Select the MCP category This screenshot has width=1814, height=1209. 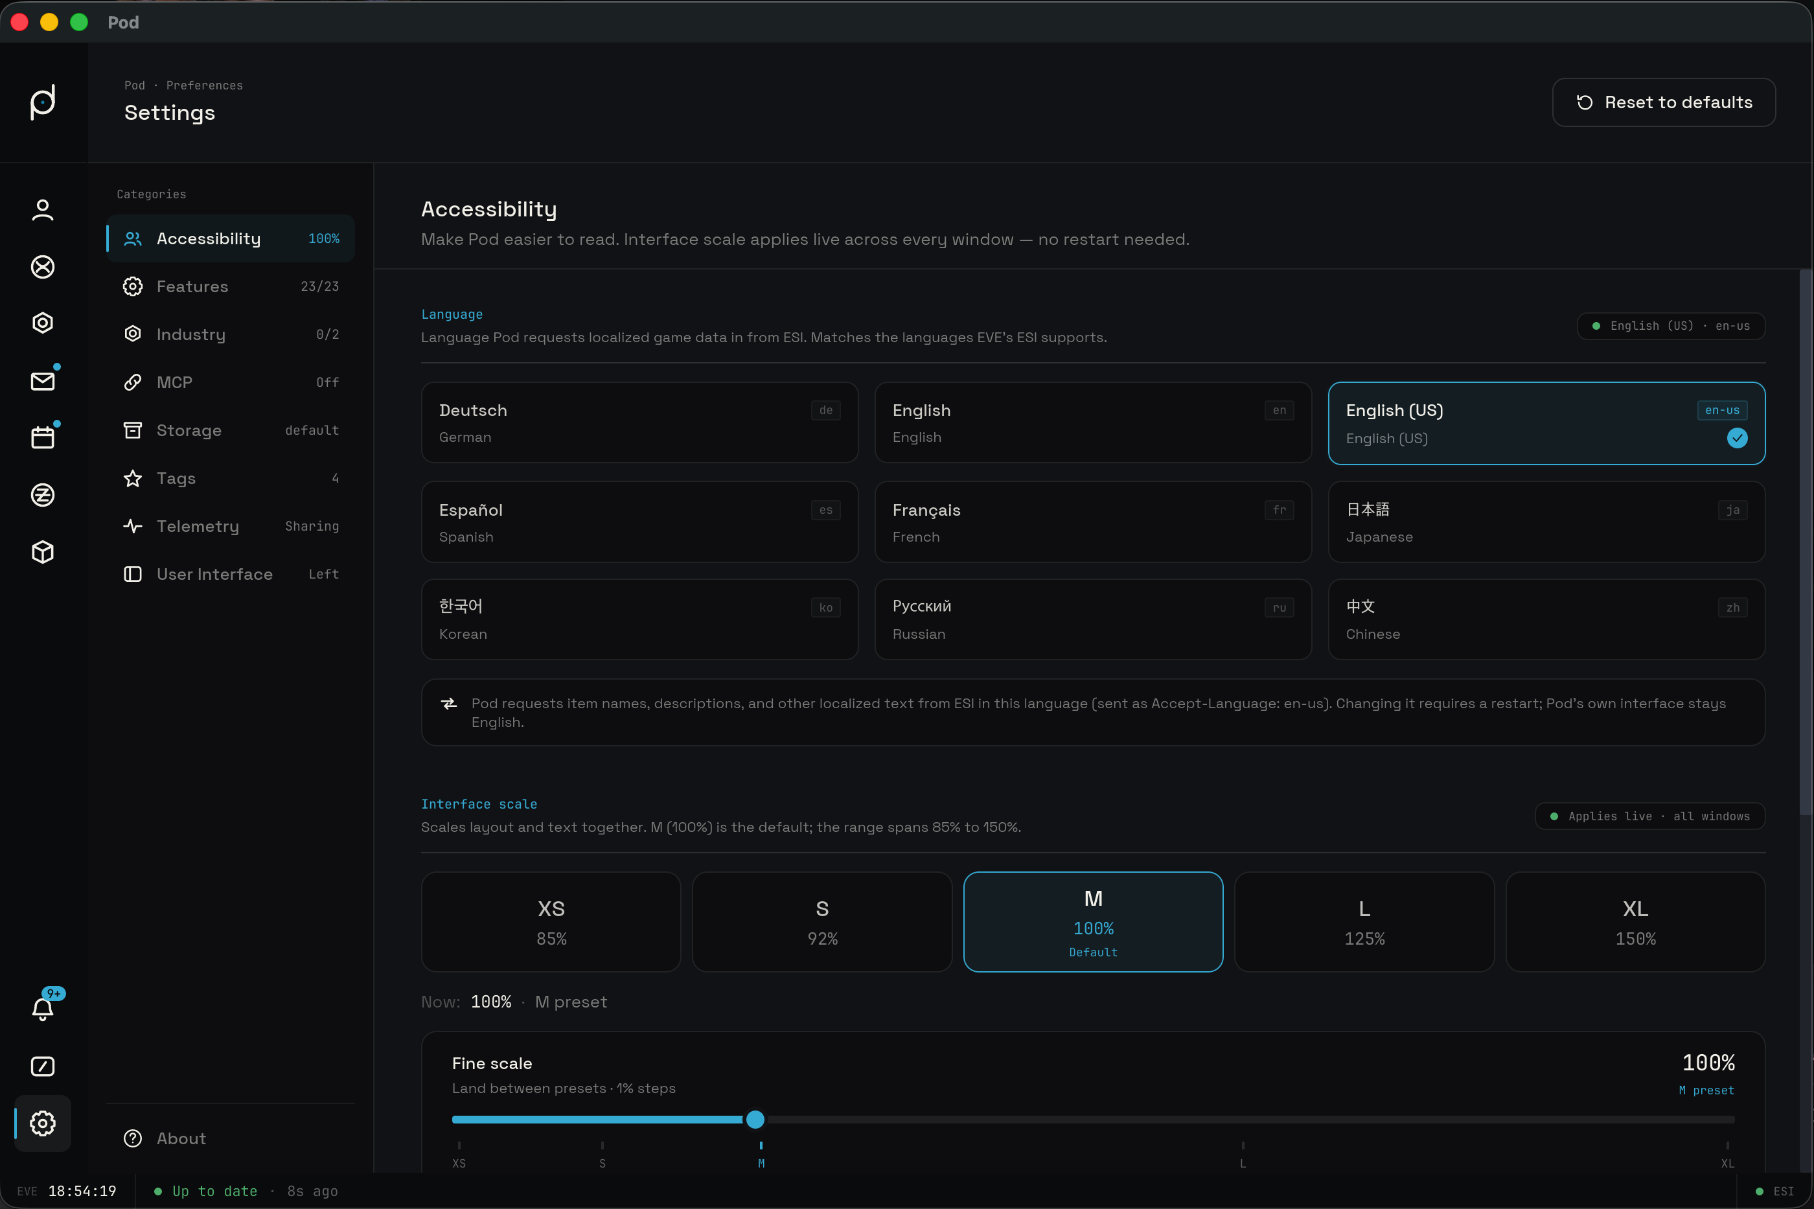pos(231,382)
